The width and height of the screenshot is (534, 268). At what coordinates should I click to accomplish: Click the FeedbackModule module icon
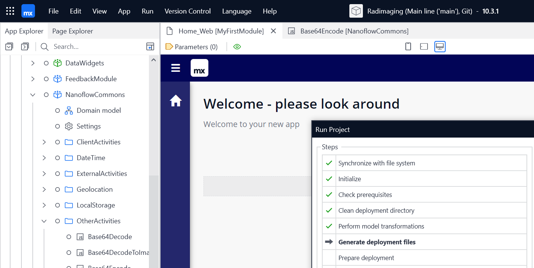[57, 79]
